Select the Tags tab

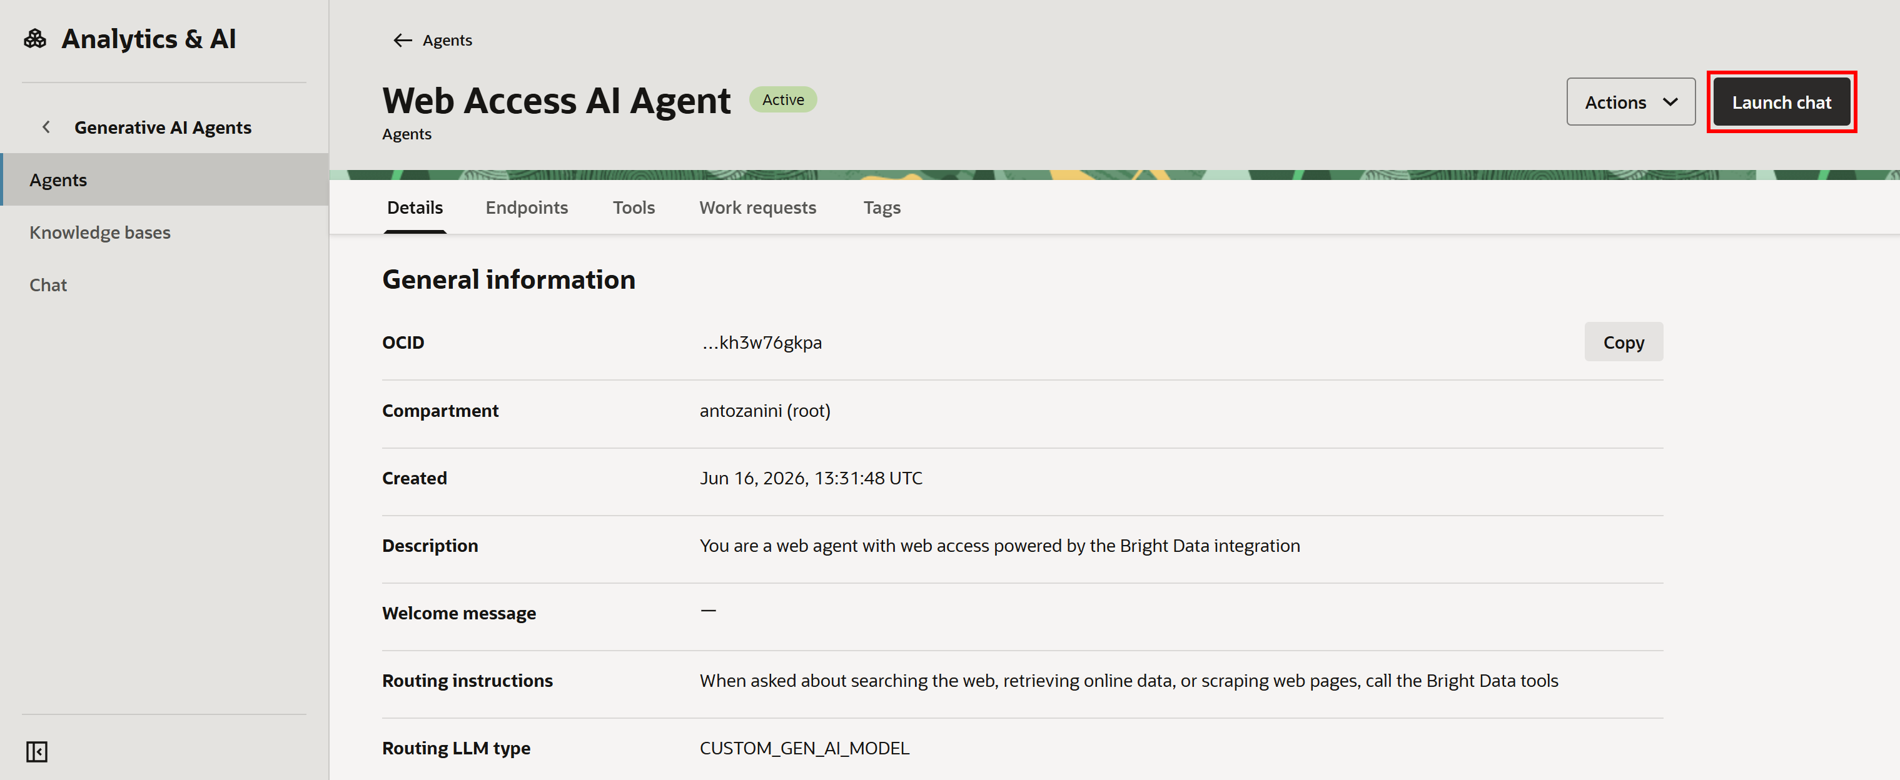[881, 208]
